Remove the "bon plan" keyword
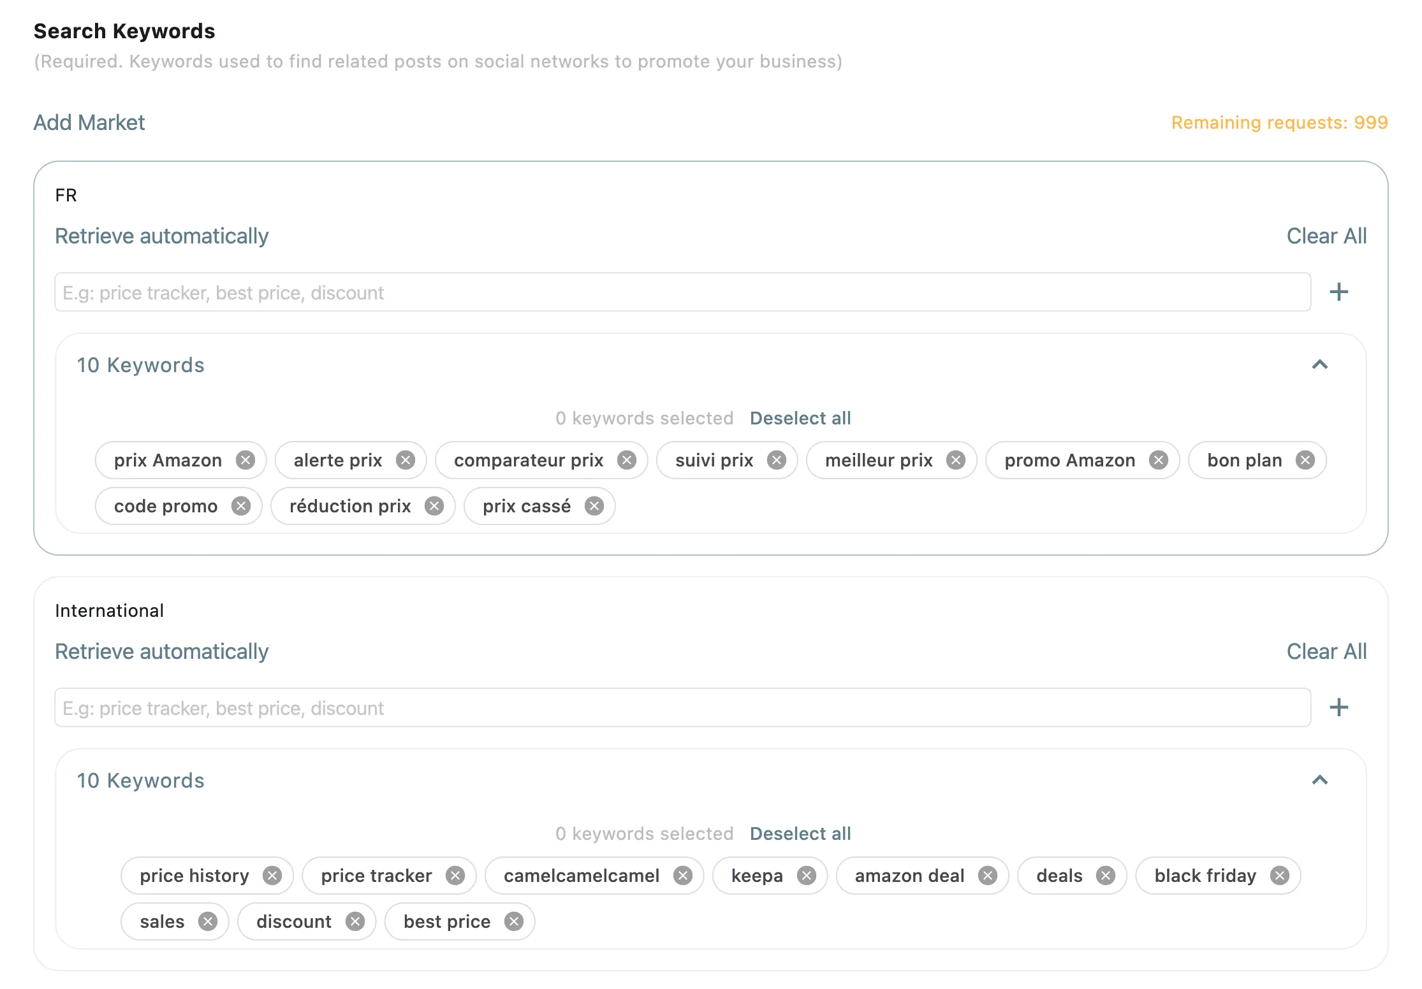This screenshot has height=989, width=1422. coord(1305,460)
